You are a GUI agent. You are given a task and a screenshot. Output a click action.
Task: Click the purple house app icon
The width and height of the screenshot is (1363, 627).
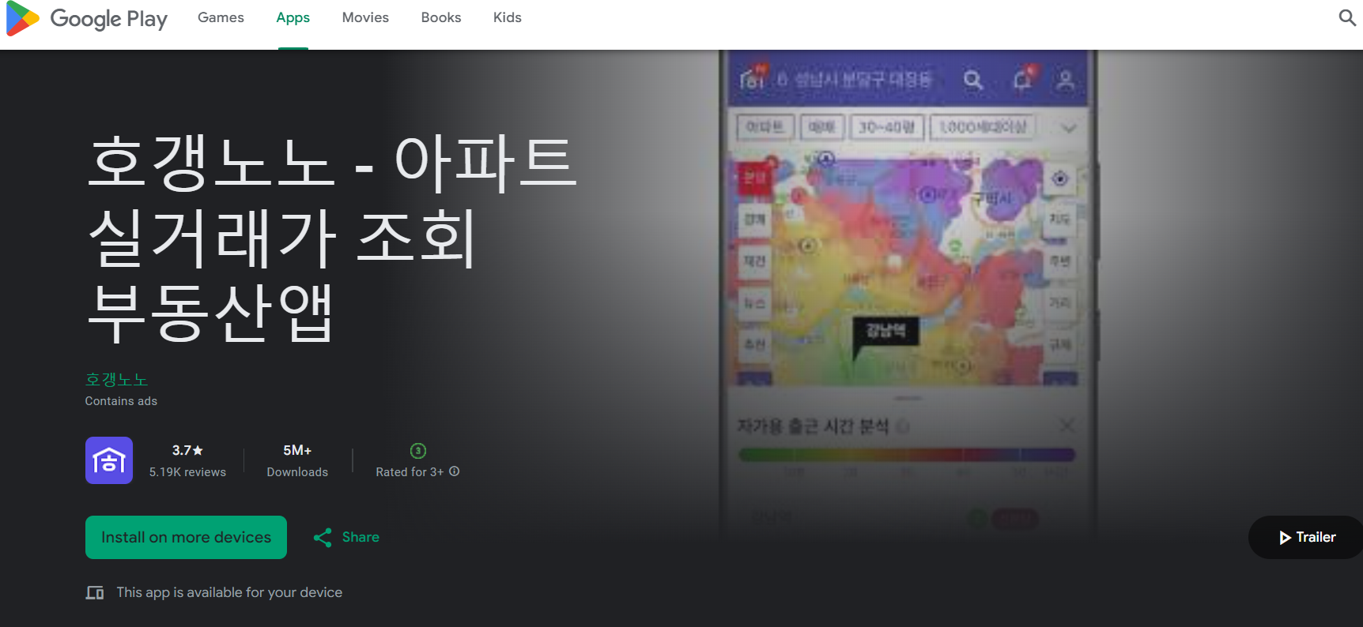(x=109, y=460)
